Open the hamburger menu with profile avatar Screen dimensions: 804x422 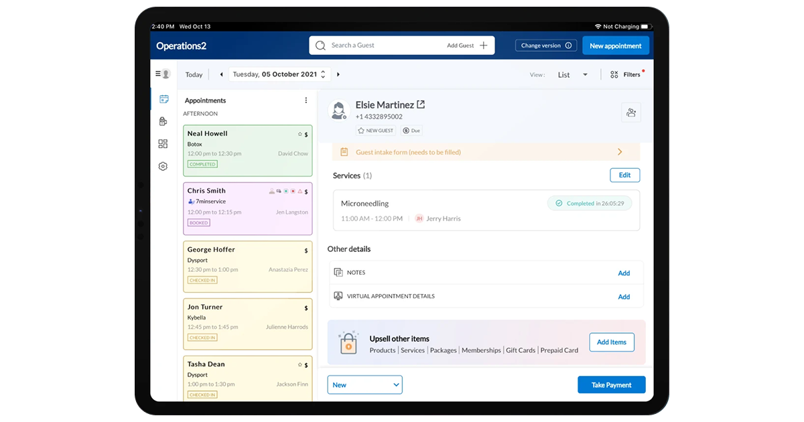point(163,74)
